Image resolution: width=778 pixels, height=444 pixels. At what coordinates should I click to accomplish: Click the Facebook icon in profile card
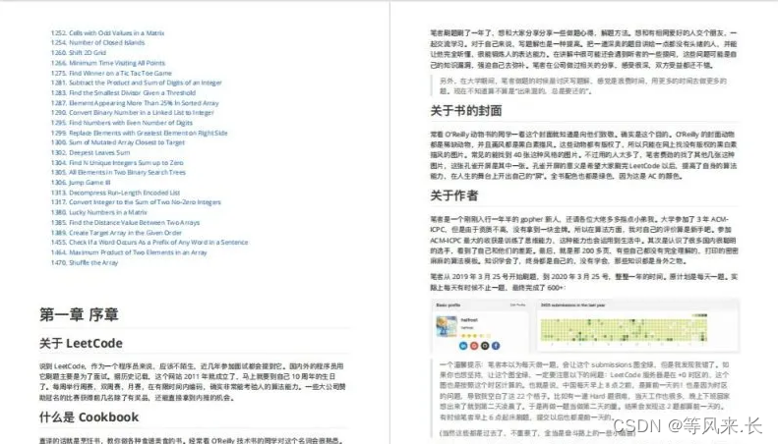click(x=495, y=346)
